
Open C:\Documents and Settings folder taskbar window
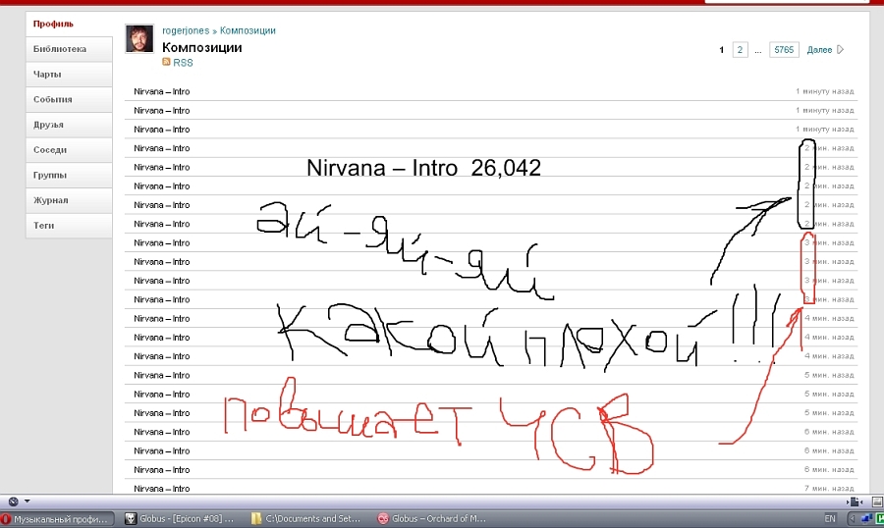309,519
